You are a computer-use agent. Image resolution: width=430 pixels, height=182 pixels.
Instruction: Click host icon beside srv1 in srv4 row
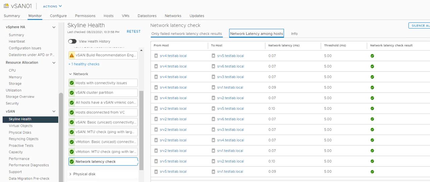214,87
